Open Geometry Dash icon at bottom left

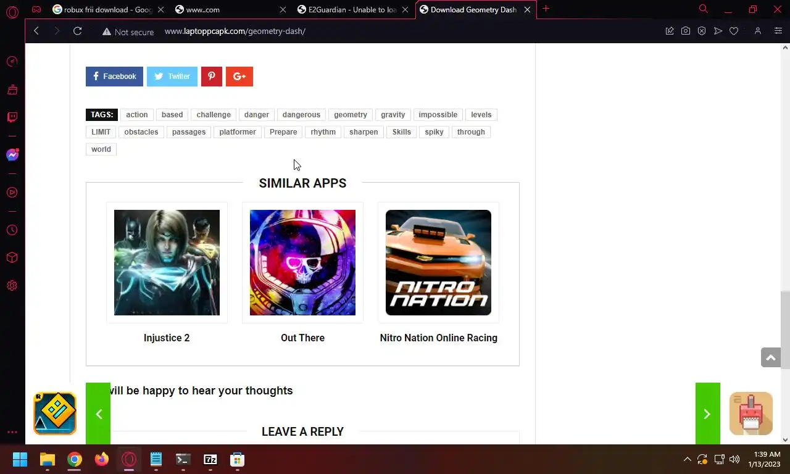tap(55, 414)
